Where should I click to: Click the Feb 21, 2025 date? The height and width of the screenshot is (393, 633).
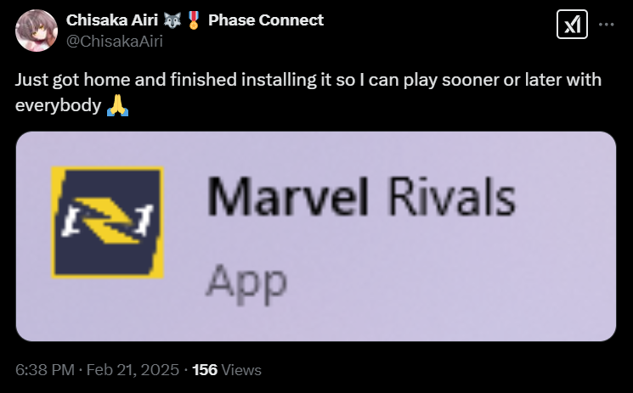click(133, 370)
